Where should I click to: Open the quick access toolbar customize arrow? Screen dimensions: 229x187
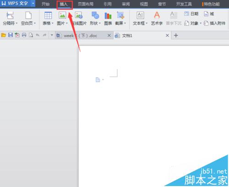pos(52,35)
